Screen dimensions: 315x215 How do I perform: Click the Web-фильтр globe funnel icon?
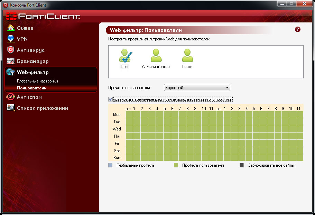tap(11, 72)
